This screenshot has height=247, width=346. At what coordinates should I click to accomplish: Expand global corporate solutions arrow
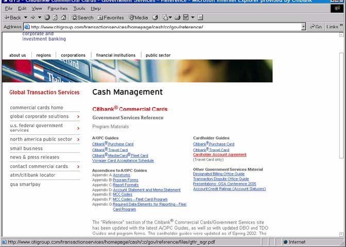point(78,116)
